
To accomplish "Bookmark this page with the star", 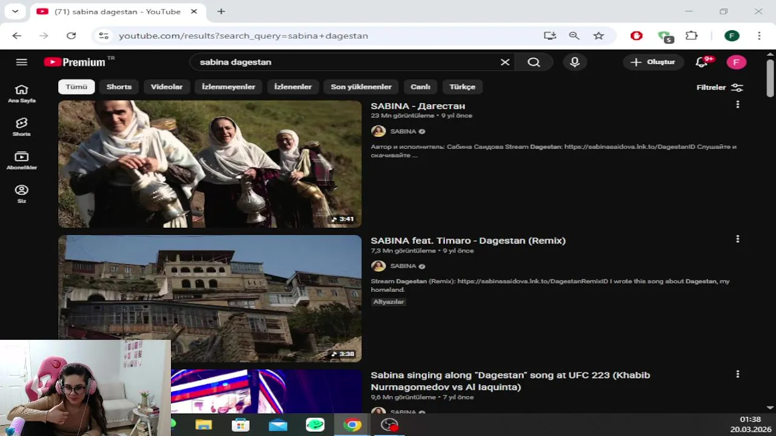I will pyautogui.click(x=598, y=36).
